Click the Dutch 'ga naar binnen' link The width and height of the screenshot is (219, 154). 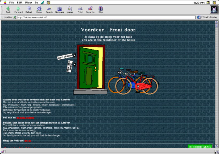pyautogui.click(x=25, y=117)
